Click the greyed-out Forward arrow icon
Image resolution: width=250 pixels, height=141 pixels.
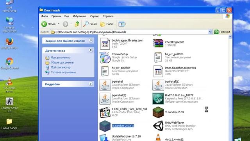(65, 24)
